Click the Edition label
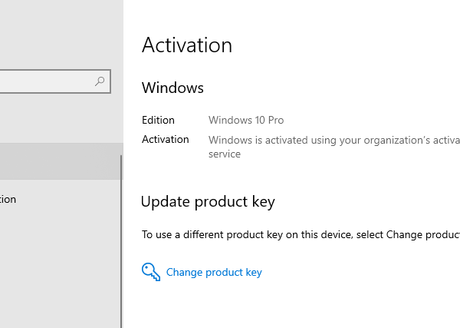Image resolution: width=460 pixels, height=328 pixels. click(158, 120)
